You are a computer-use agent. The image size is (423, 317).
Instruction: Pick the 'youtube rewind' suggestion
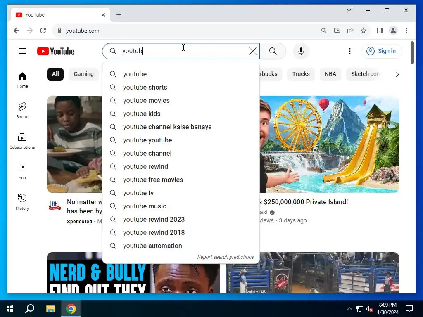tap(181, 167)
